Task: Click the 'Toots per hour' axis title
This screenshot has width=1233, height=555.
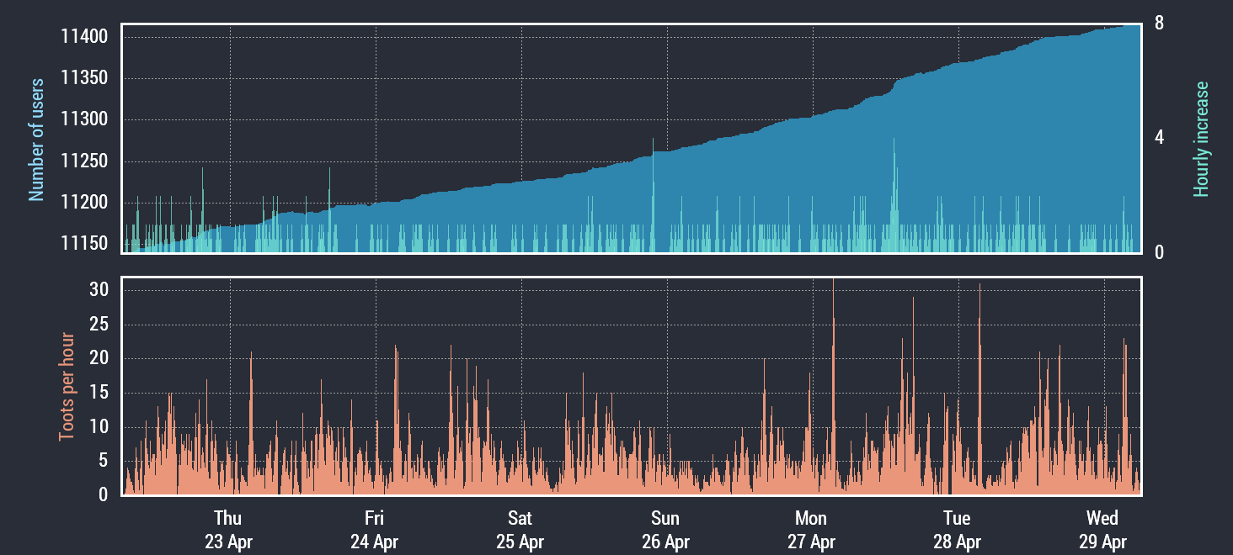Action: pos(67,387)
